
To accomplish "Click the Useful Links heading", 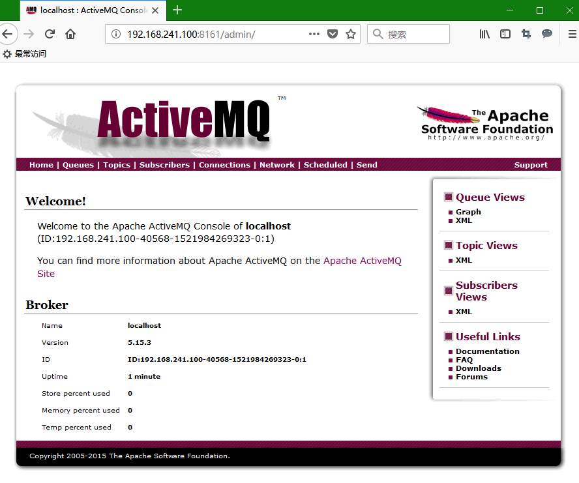I will 488,337.
